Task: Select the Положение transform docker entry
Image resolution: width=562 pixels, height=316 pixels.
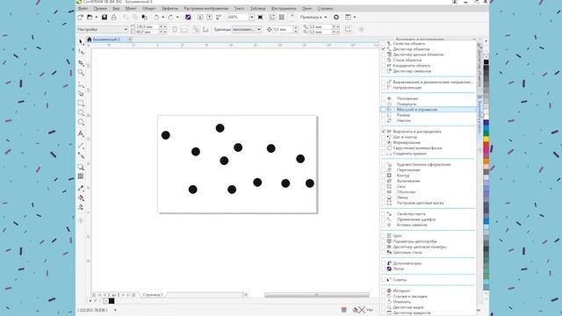Action: point(407,98)
